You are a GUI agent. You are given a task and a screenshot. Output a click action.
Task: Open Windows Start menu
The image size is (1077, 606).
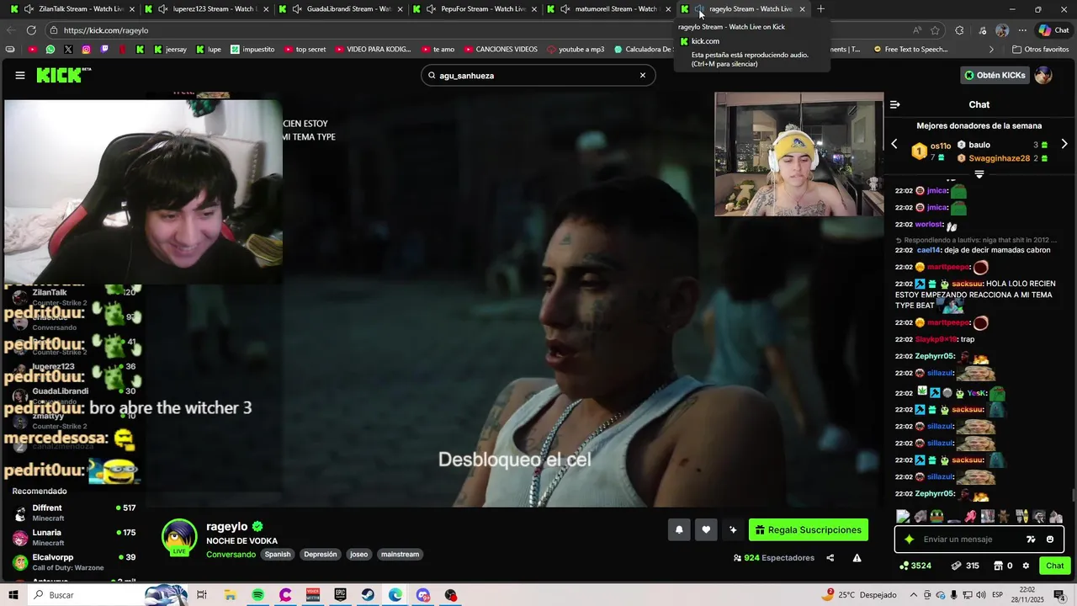click(x=13, y=595)
